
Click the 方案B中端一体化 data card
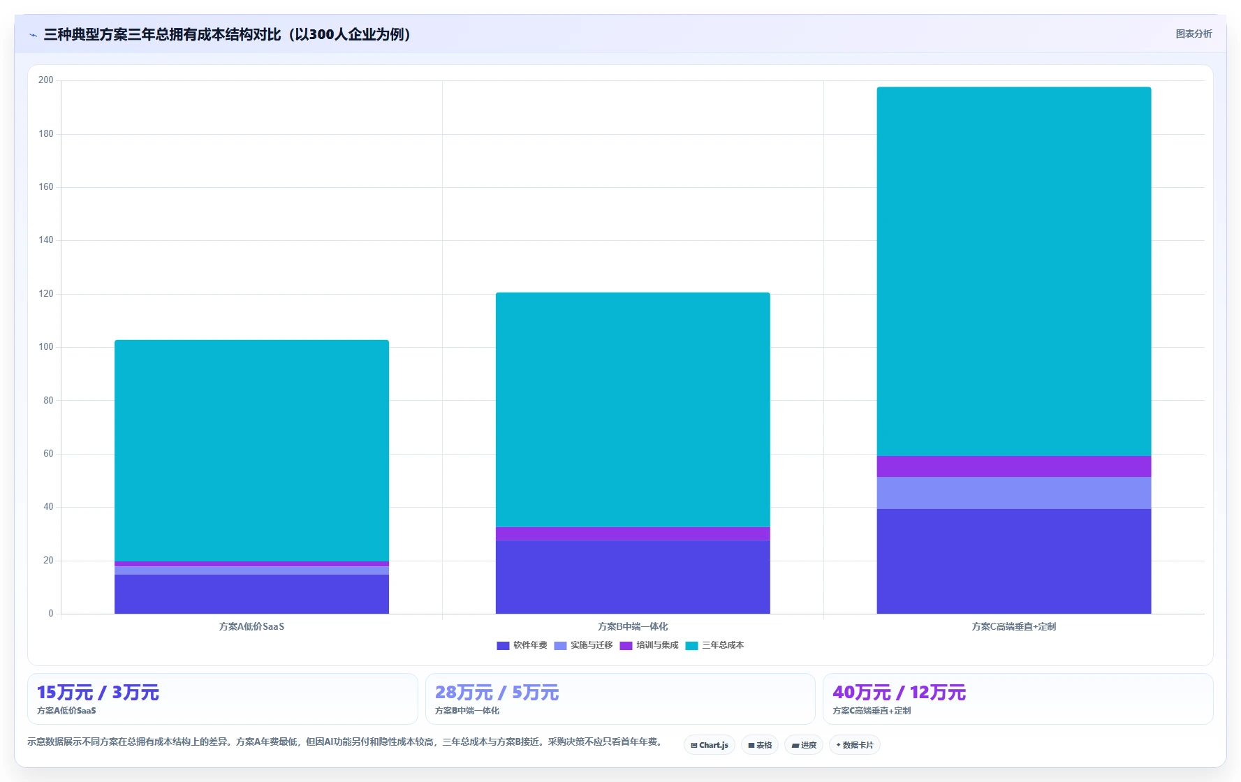pyautogui.click(x=620, y=699)
